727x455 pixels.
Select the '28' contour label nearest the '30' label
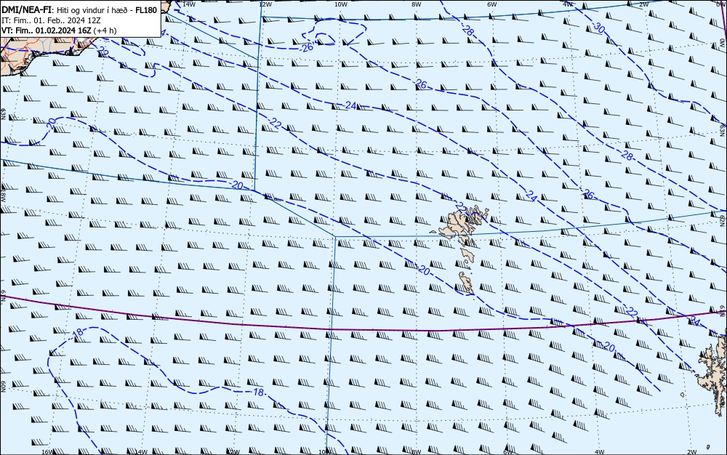point(468,31)
